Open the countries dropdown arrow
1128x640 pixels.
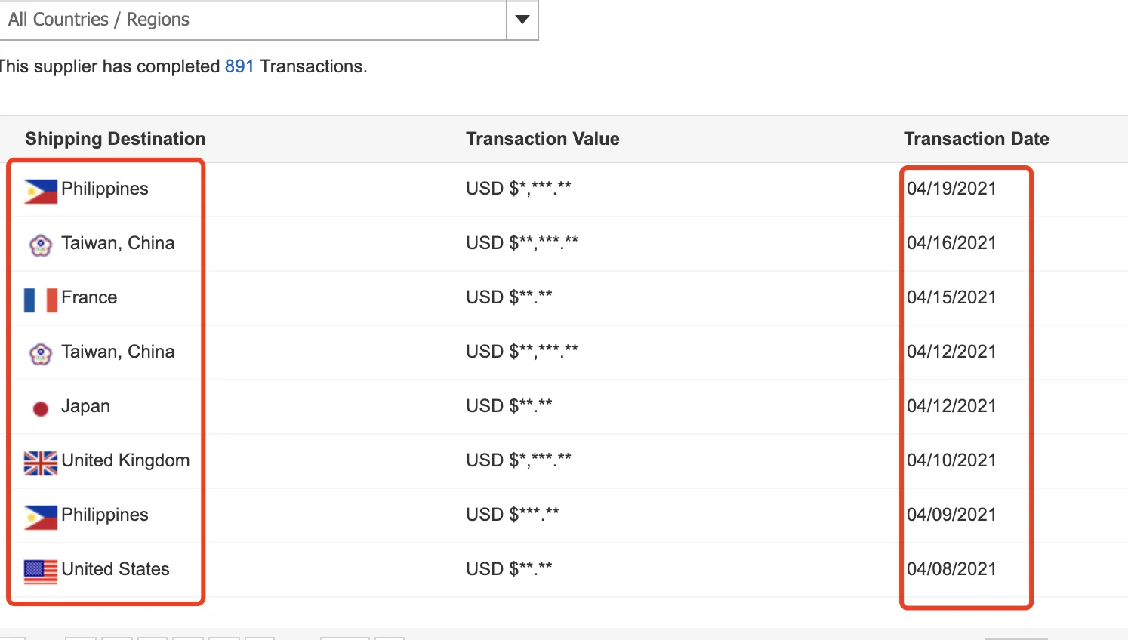(522, 20)
